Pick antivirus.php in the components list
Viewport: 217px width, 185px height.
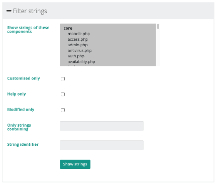click(79, 50)
